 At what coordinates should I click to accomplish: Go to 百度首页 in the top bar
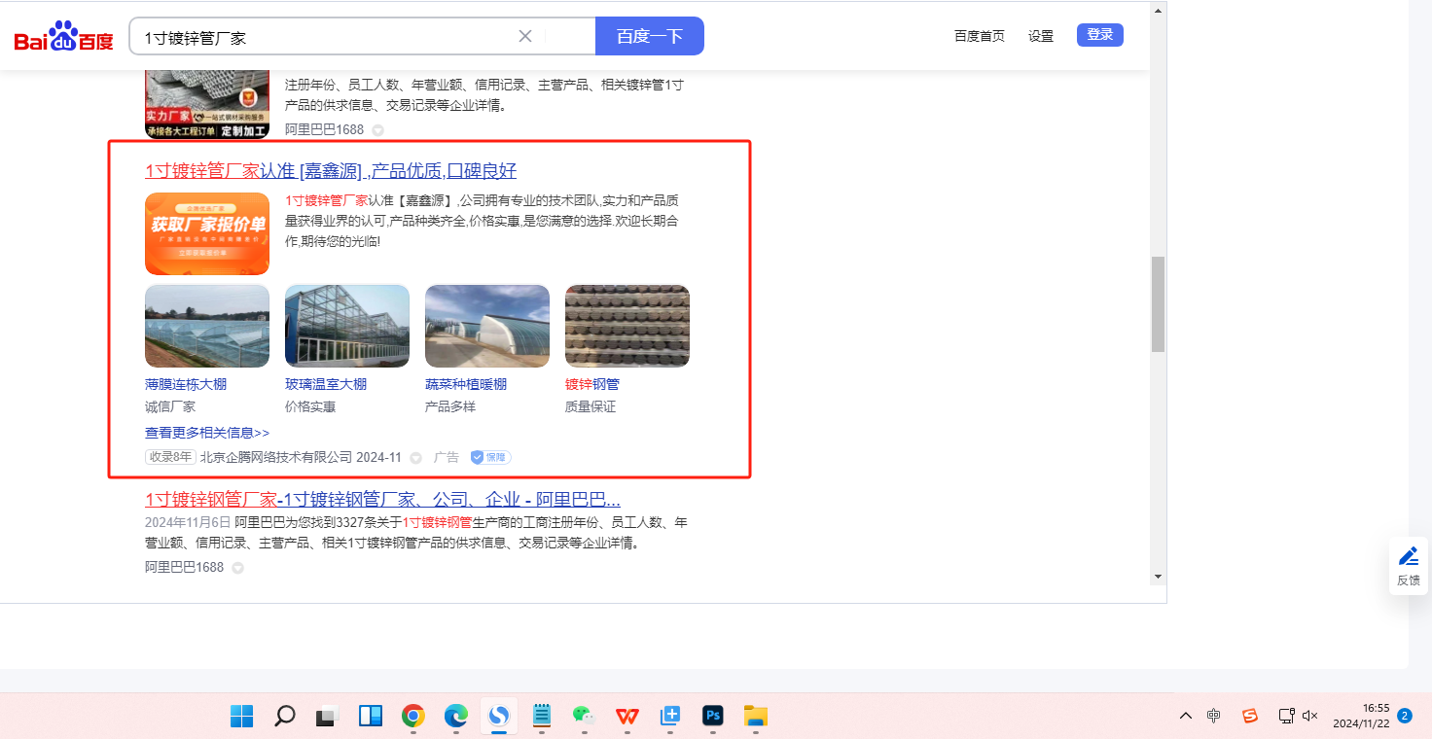[979, 36]
